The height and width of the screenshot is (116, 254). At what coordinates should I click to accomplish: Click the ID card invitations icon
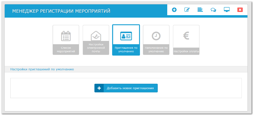click(126, 36)
